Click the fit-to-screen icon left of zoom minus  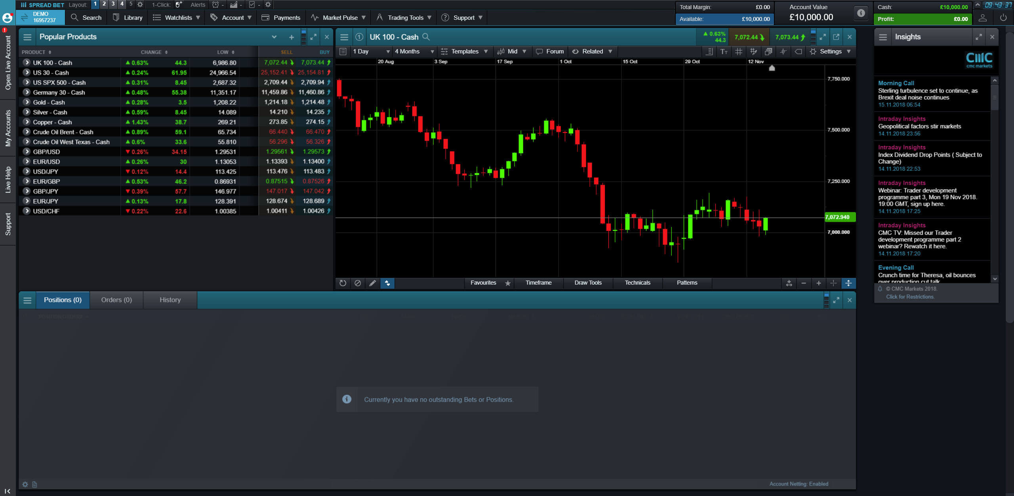[x=789, y=283]
